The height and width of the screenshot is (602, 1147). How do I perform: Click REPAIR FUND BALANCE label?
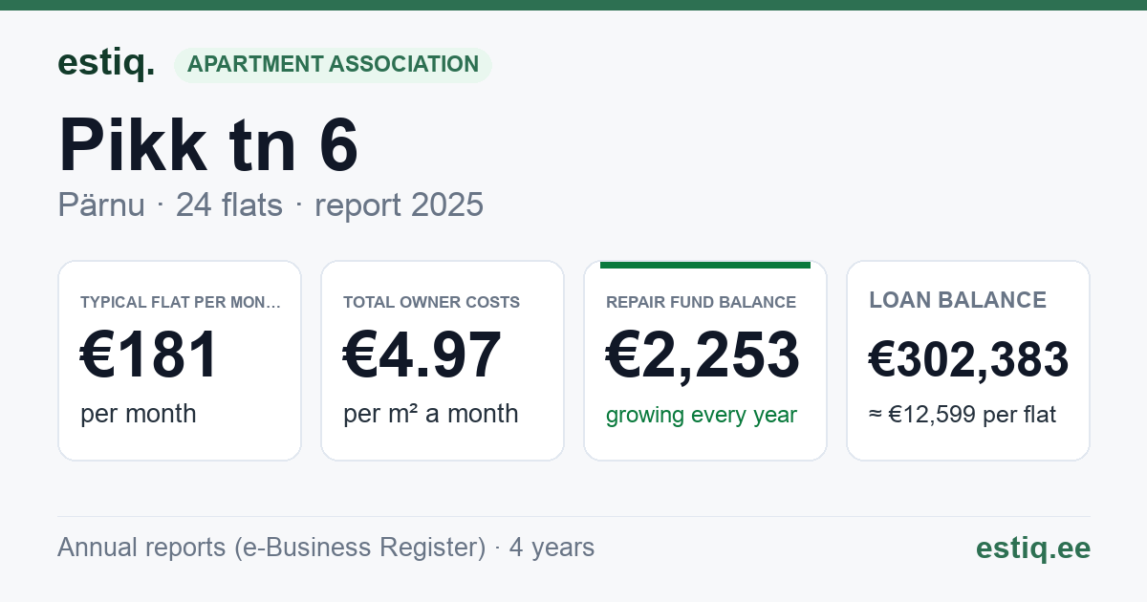(702, 302)
